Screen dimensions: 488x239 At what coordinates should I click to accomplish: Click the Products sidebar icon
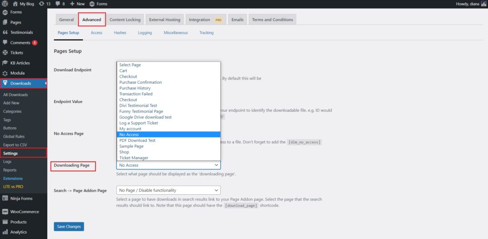[x=5, y=222]
